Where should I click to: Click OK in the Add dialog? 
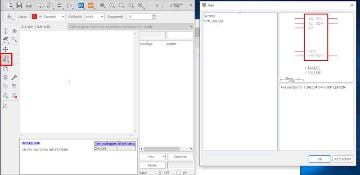pyautogui.click(x=319, y=159)
